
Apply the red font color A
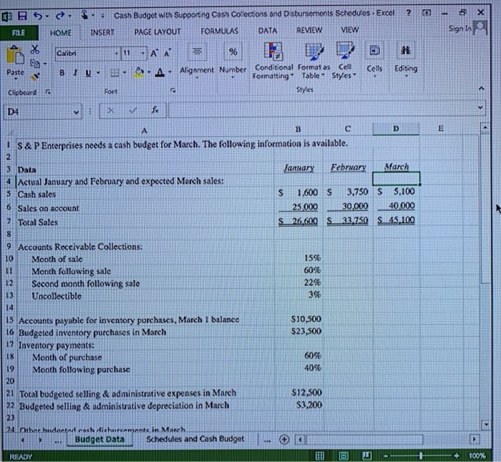pyautogui.click(x=160, y=72)
